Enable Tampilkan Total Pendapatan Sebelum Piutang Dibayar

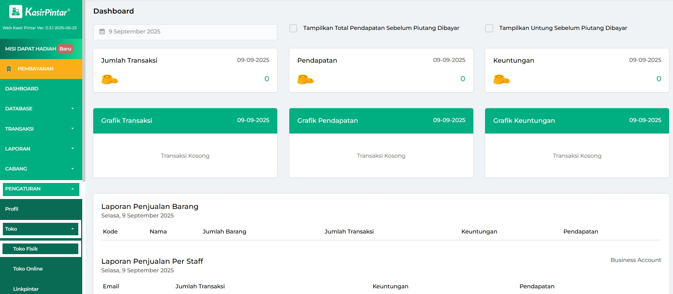pos(293,28)
